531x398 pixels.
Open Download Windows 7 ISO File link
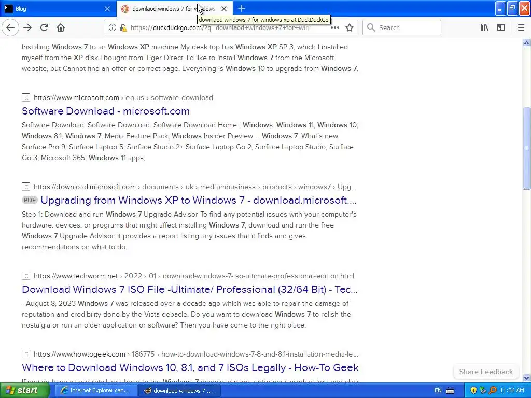point(190,289)
